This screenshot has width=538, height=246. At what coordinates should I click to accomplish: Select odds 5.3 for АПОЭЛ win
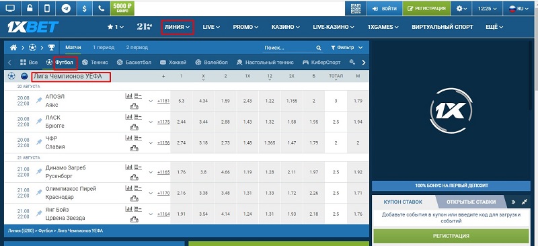(182, 101)
